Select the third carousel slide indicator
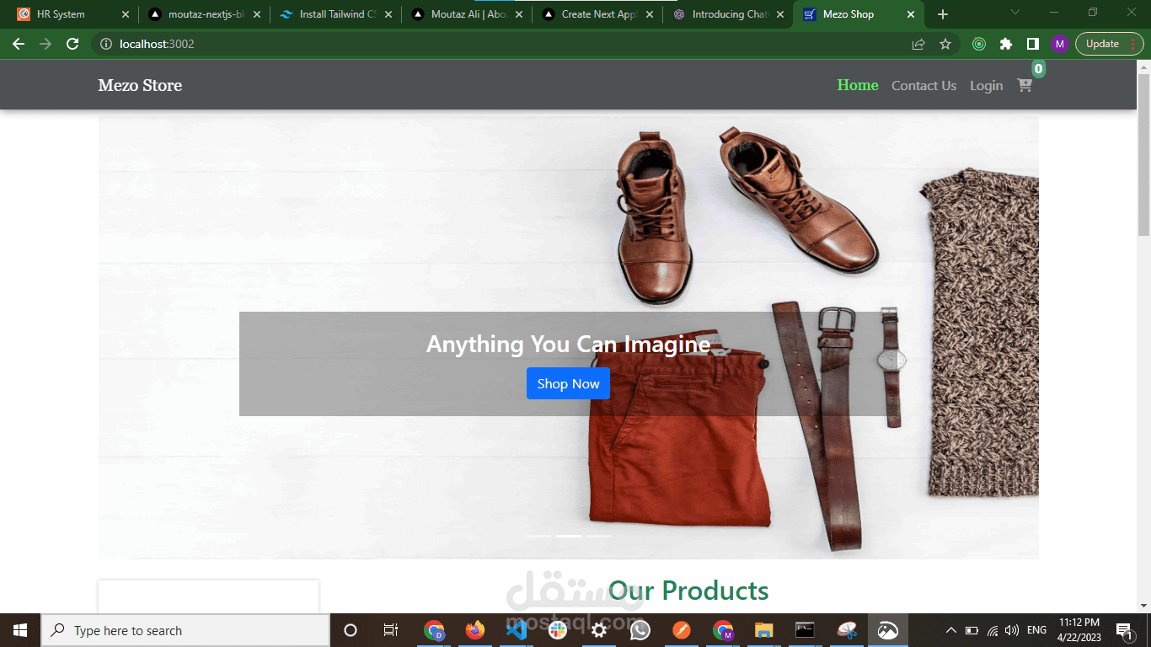Image resolution: width=1151 pixels, height=647 pixels. click(599, 536)
